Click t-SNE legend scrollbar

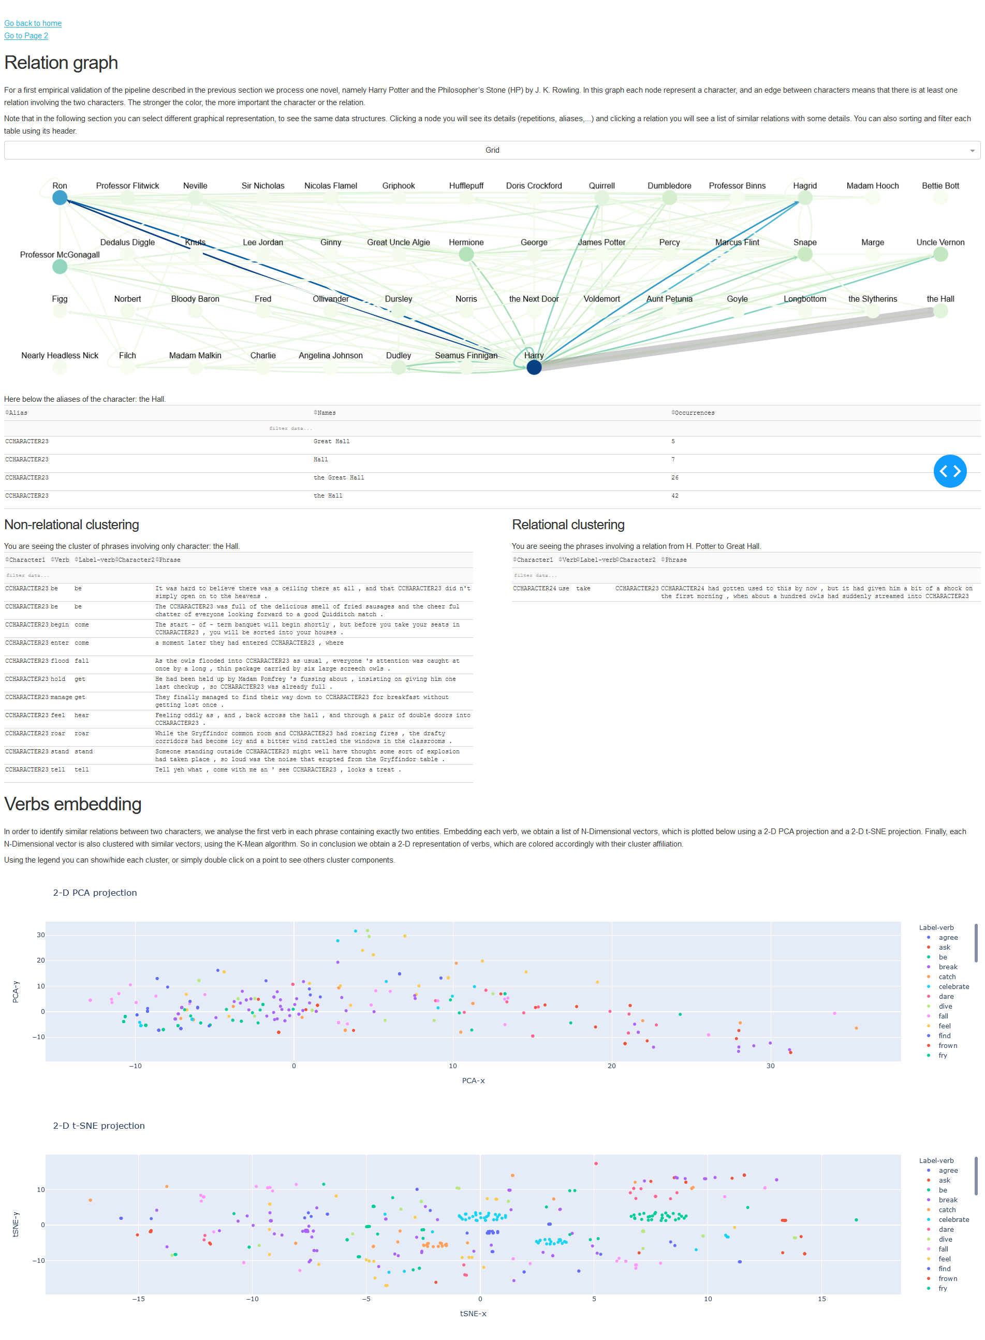(976, 1175)
